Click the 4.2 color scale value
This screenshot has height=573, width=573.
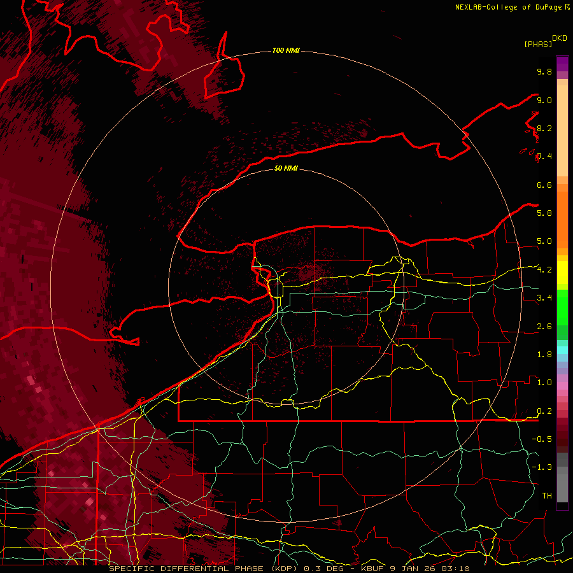(x=544, y=270)
